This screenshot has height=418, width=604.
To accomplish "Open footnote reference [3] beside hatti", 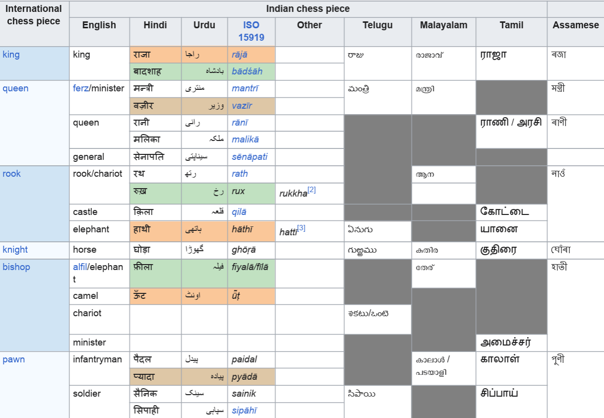I will point(301,228).
